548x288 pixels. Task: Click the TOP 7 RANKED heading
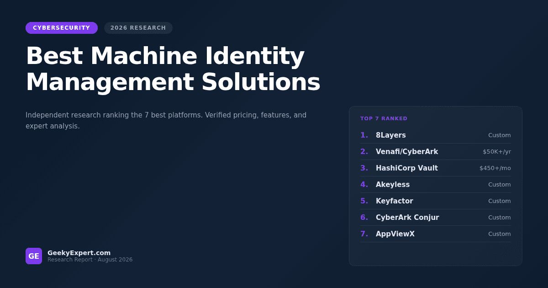[x=384, y=118]
